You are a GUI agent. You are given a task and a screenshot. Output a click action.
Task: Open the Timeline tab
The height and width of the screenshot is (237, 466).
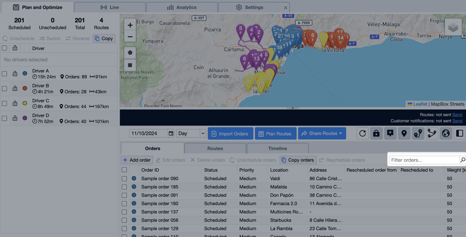pyautogui.click(x=278, y=149)
